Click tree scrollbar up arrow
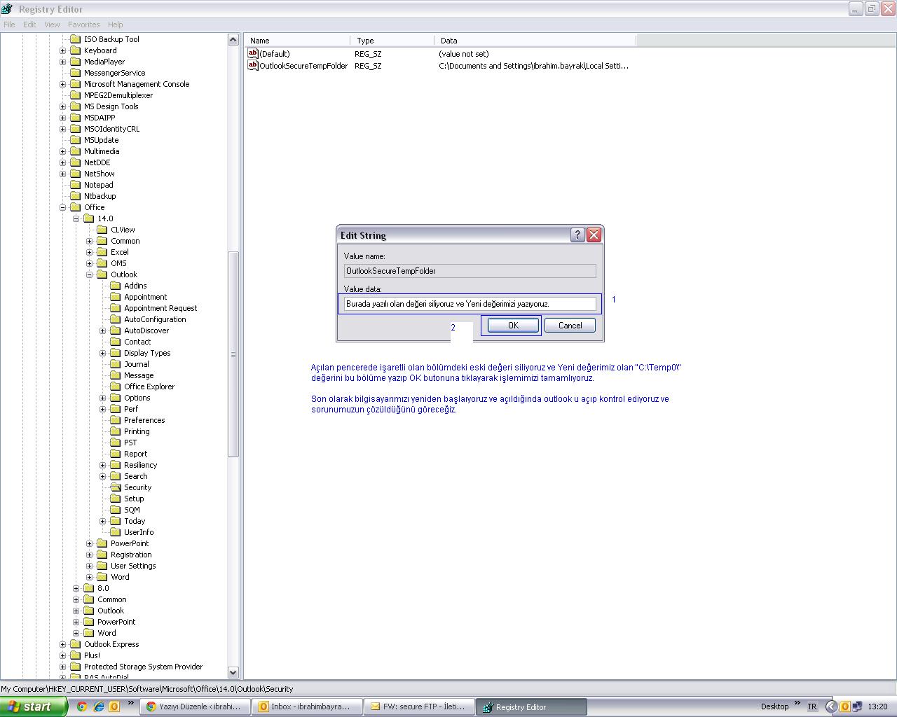The height and width of the screenshot is (717, 897). (x=233, y=40)
